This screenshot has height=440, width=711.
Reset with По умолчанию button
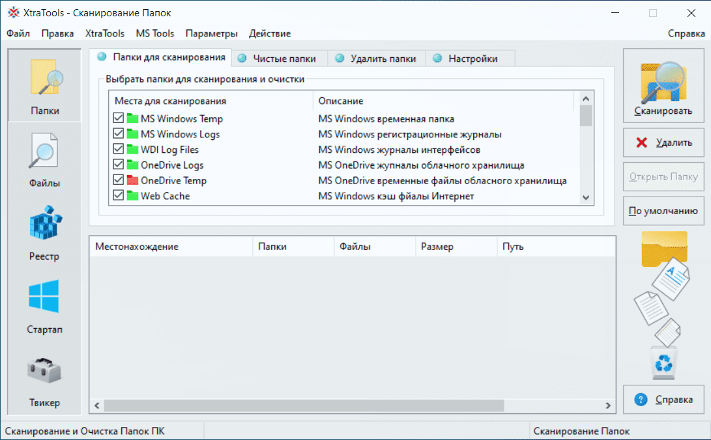pos(663,210)
